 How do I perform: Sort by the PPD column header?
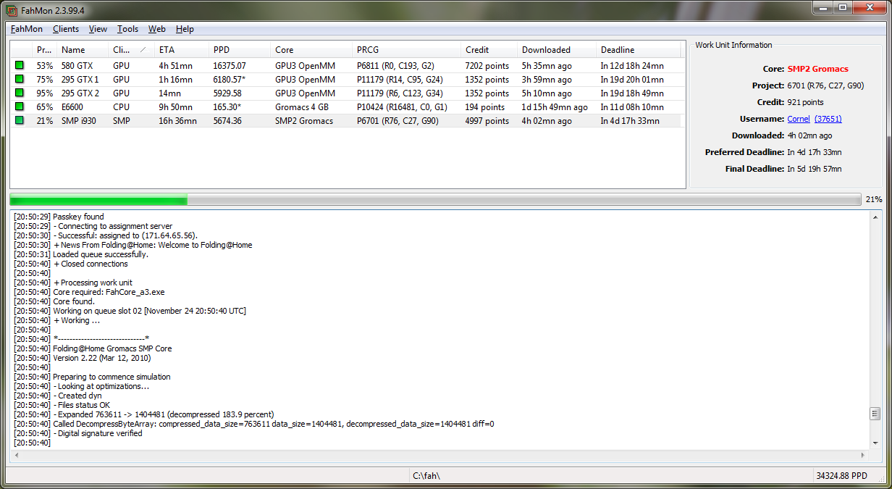[x=240, y=50]
